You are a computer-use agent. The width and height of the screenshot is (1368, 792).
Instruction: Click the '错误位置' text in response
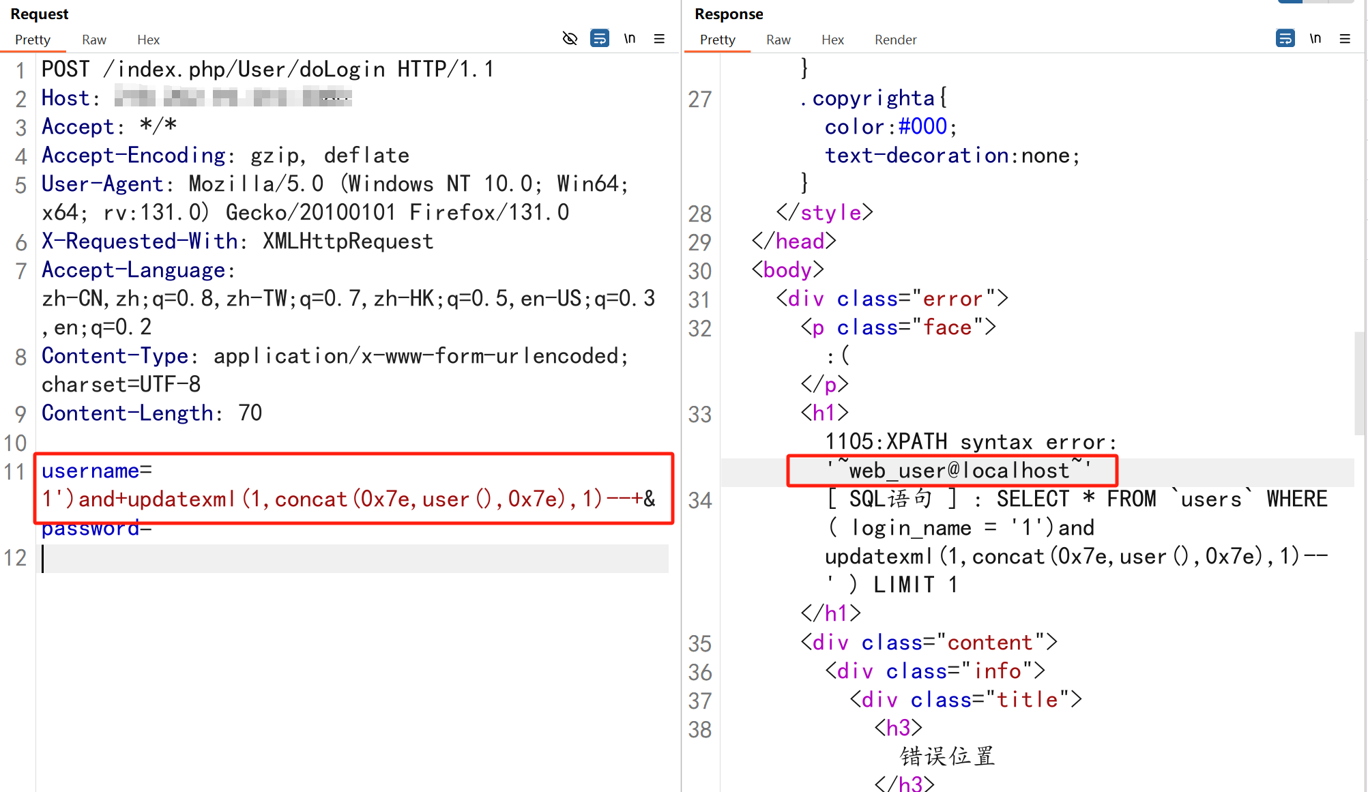coord(947,757)
